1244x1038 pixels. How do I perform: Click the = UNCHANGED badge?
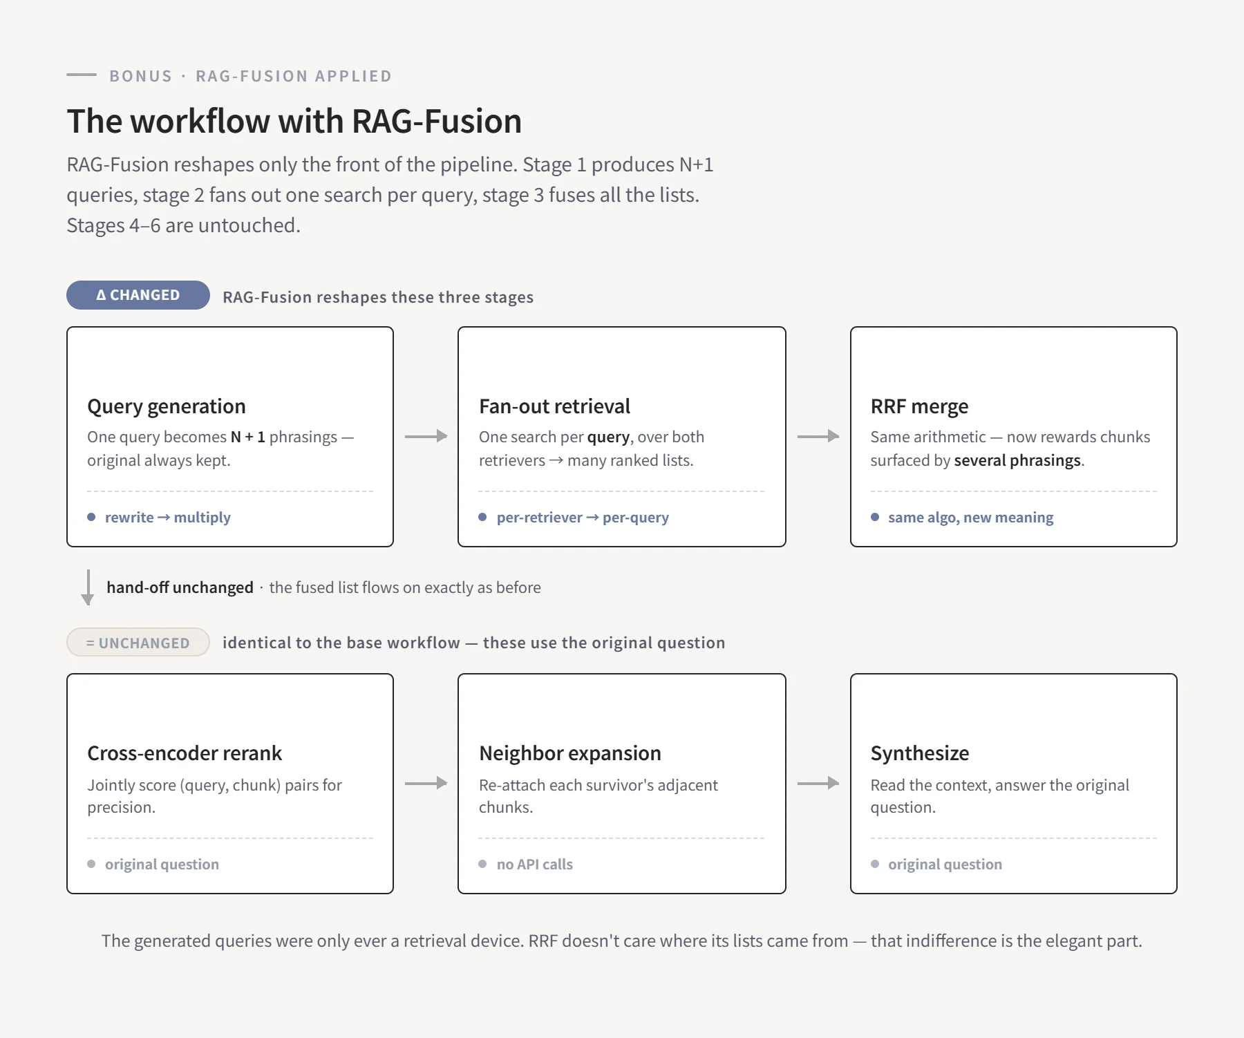(x=138, y=642)
